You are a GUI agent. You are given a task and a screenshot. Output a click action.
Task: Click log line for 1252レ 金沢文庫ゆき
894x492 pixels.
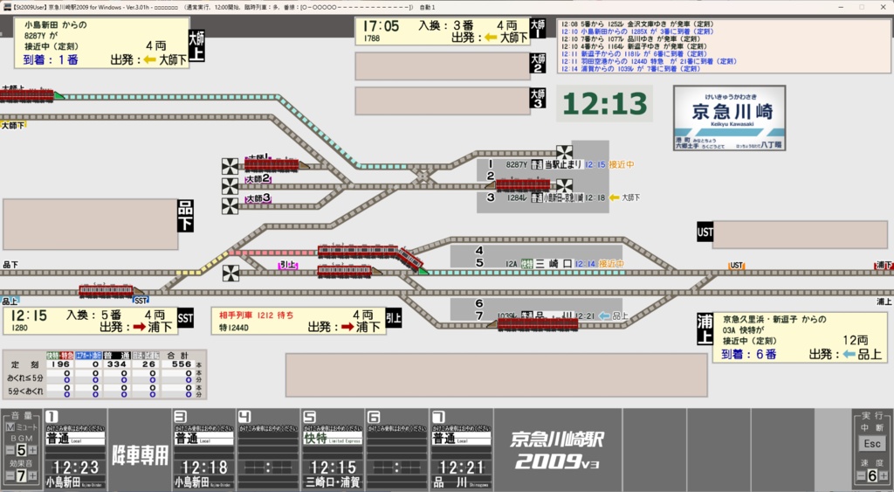pos(636,24)
